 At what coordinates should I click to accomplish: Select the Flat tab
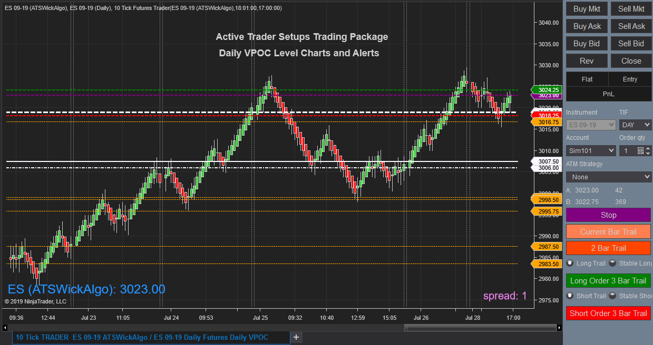click(586, 79)
